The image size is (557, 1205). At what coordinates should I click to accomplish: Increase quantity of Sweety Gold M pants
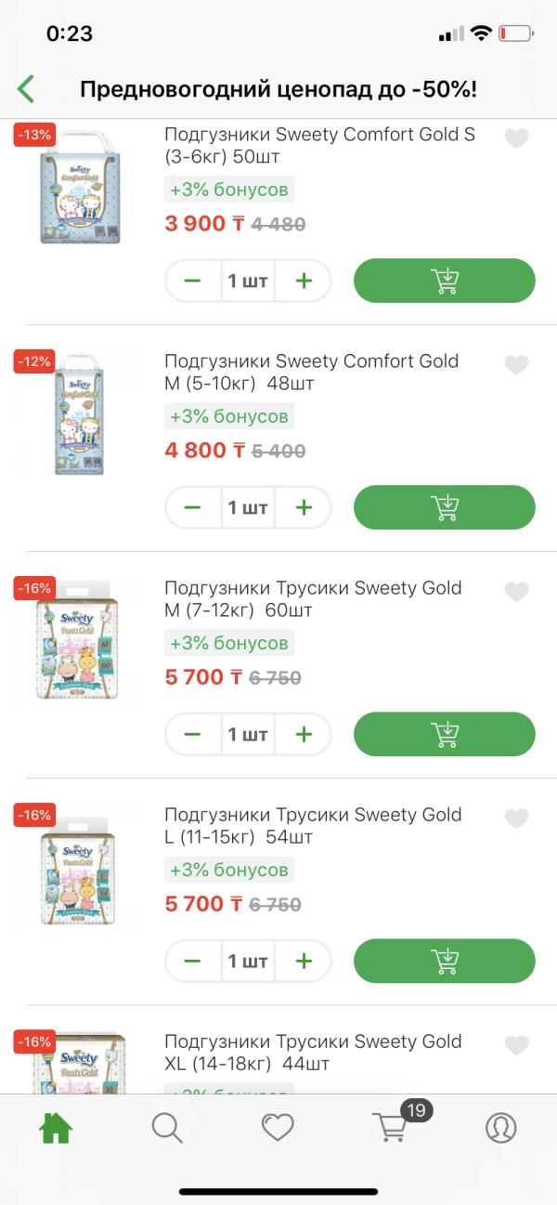click(304, 734)
